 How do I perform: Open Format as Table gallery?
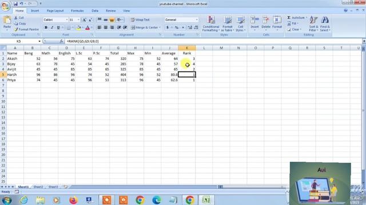[228, 24]
